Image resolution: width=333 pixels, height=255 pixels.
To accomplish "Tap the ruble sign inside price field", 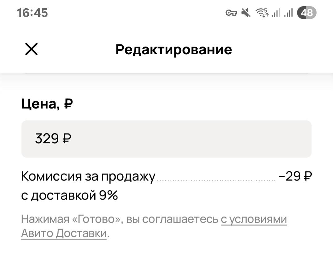I will click(x=67, y=139).
